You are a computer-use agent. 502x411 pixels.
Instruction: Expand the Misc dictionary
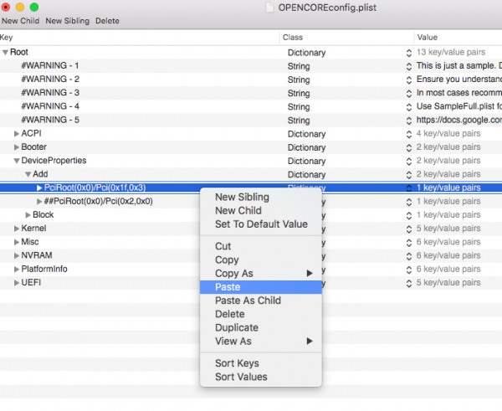17,242
